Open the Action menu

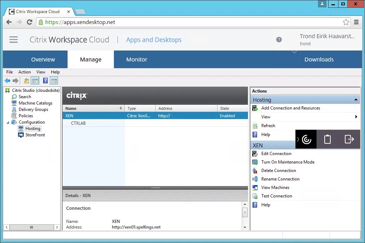[24, 72]
